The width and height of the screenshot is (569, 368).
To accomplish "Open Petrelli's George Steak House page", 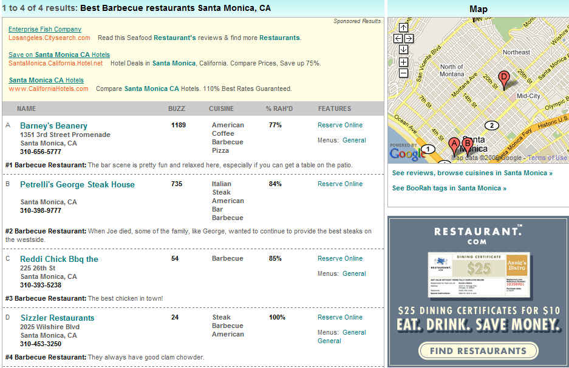I will click(x=77, y=184).
